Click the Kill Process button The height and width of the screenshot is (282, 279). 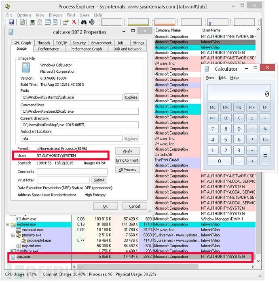point(127,170)
